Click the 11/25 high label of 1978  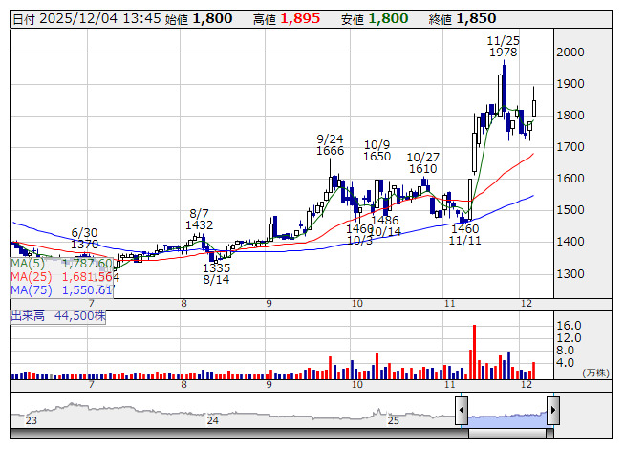(x=502, y=47)
